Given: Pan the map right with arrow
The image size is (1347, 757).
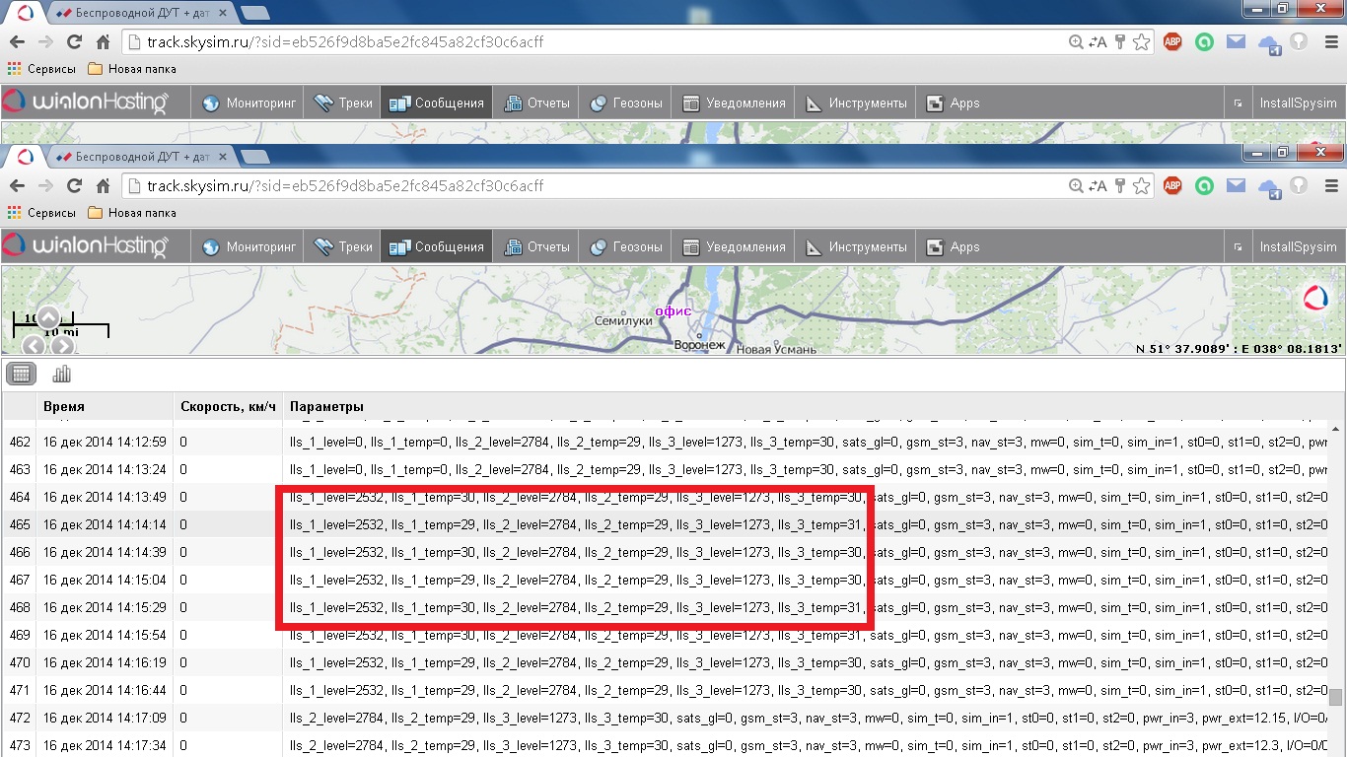Looking at the screenshot, I should click(63, 345).
